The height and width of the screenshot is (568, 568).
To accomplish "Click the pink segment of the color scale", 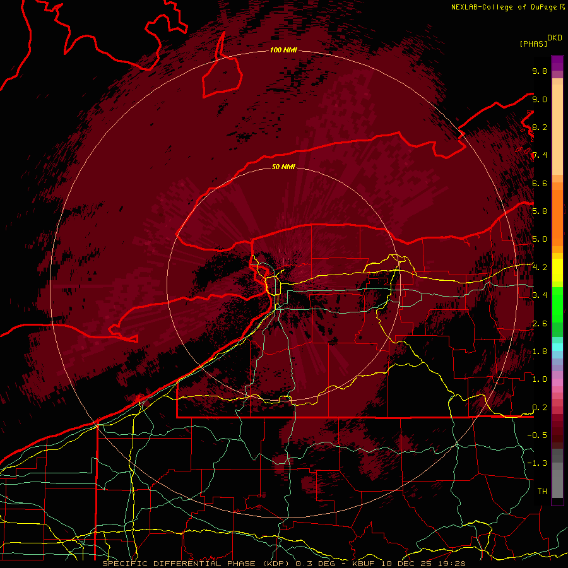I will 557,382.
